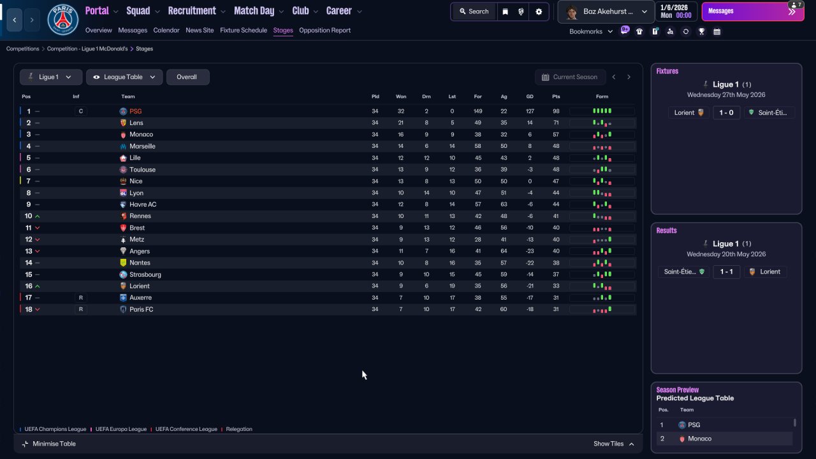The width and height of the screenshot is (816, 459).
Task: Click the 1 - 0 fixture score
Action: (726, 113)
